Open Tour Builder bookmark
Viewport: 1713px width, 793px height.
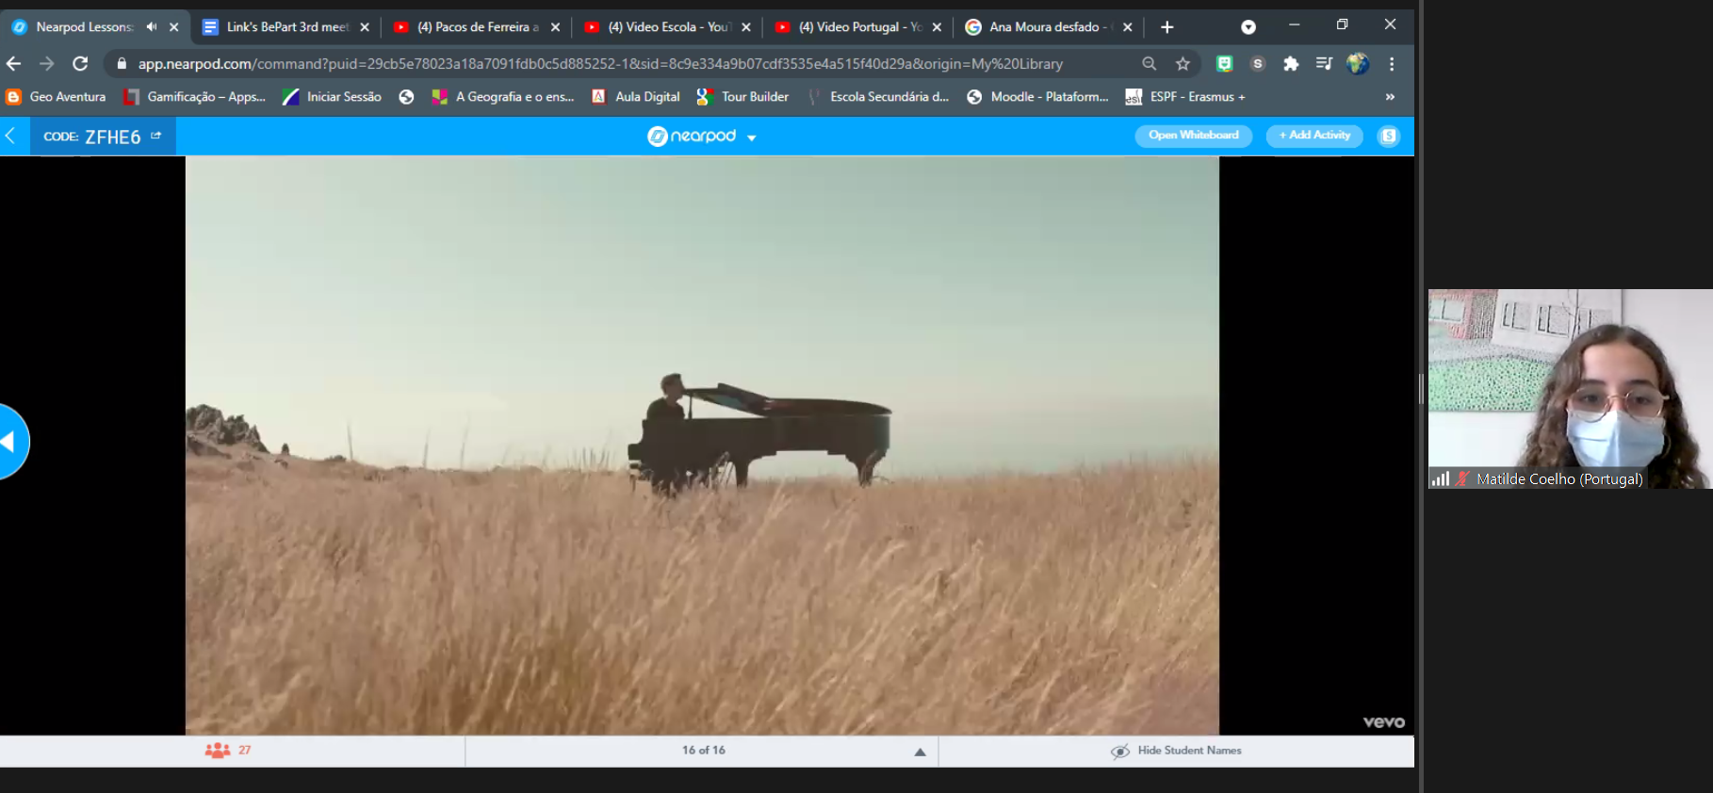743,97
